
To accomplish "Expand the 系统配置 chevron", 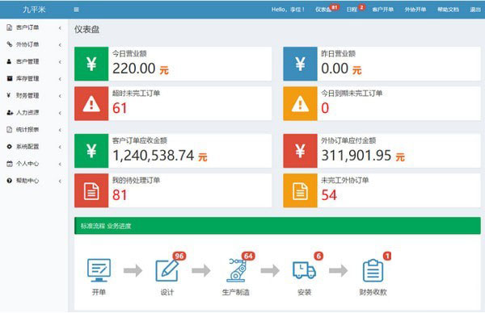I will coord(60,147).
